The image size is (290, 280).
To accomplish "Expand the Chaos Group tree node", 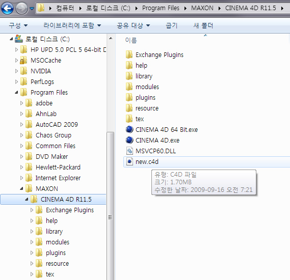I will coord(21,135).
